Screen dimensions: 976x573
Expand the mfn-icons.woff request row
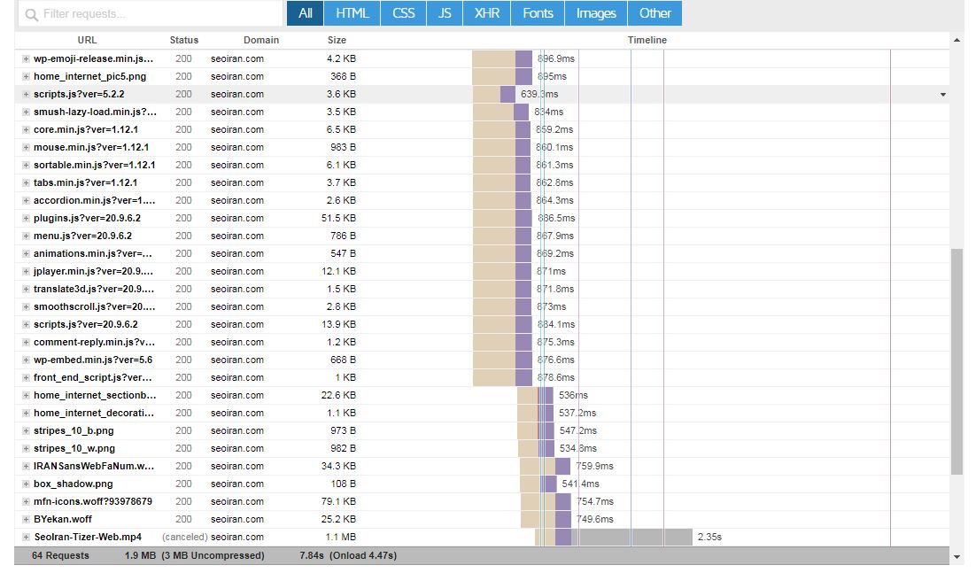[27, 502]
